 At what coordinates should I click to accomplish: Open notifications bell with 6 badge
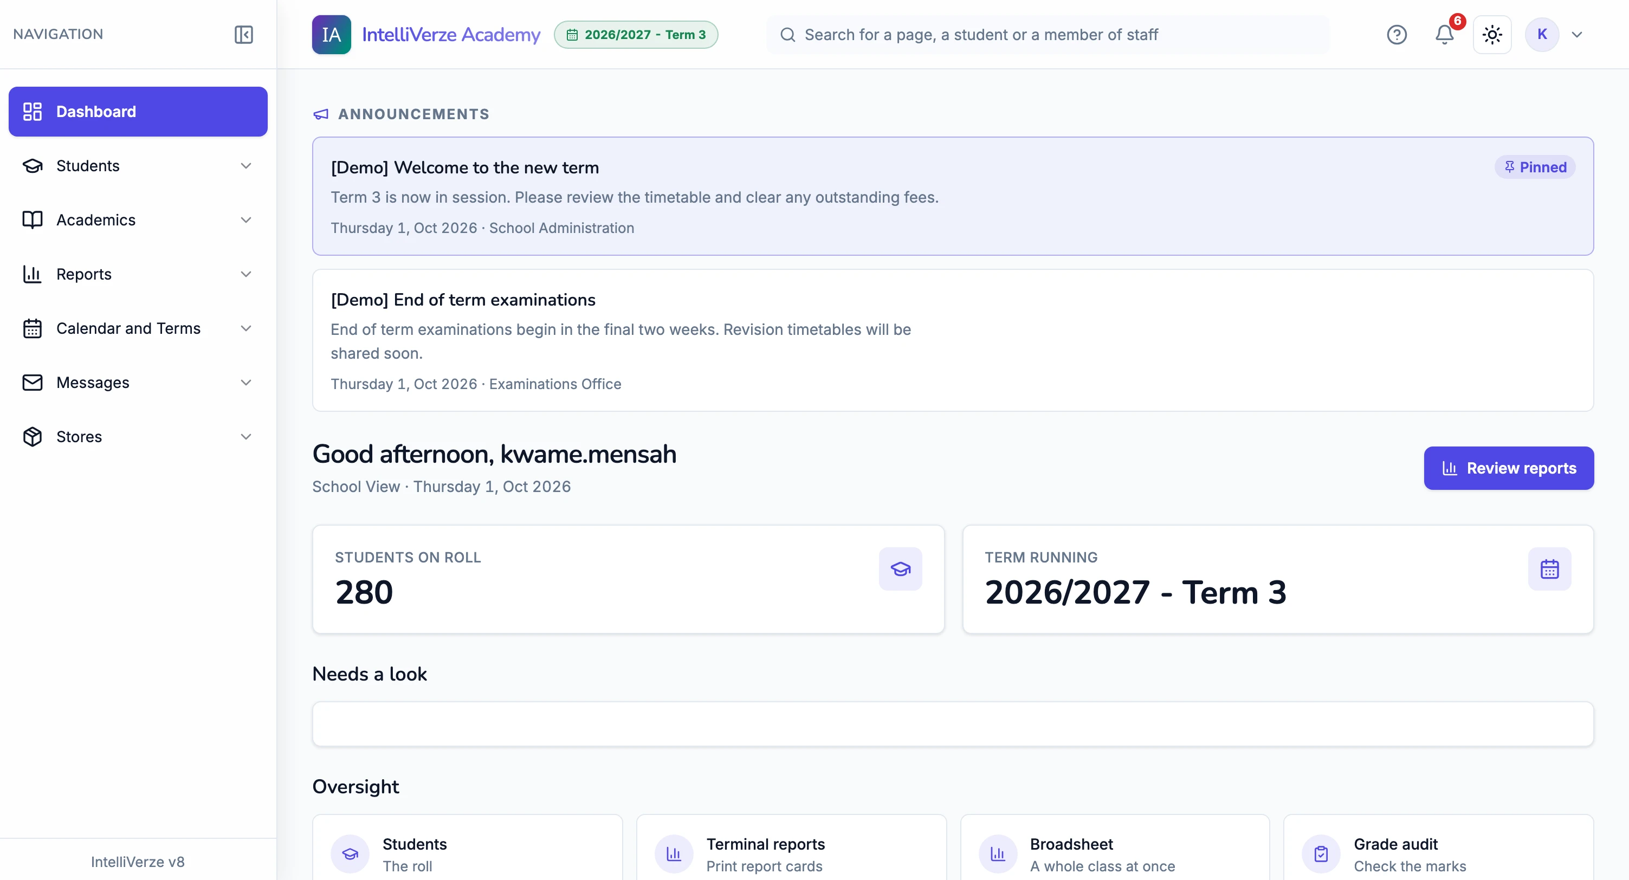click(1444, 34)
